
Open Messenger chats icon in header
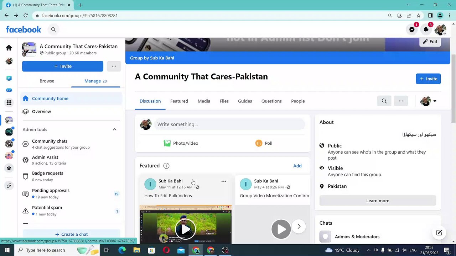[x=412, y=30]
